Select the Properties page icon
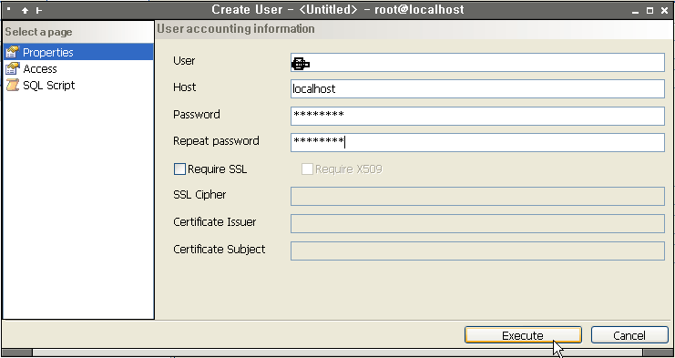 [x=13, y=52]
